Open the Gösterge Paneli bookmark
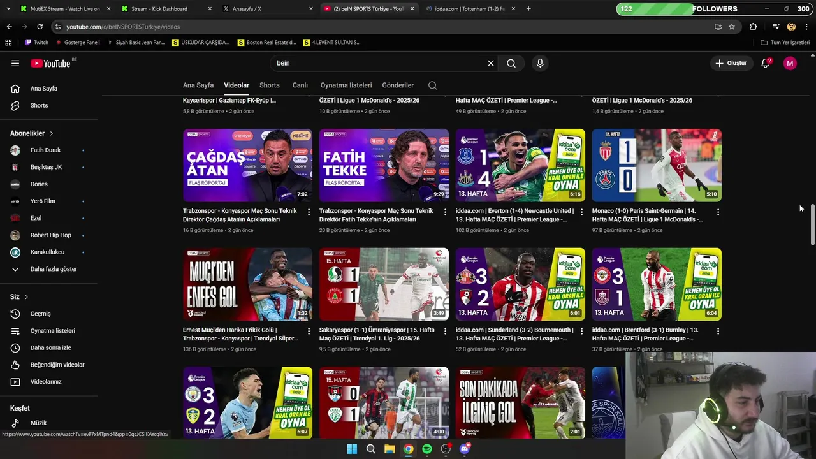Screen dimensions: 816x459 [78, 42]
